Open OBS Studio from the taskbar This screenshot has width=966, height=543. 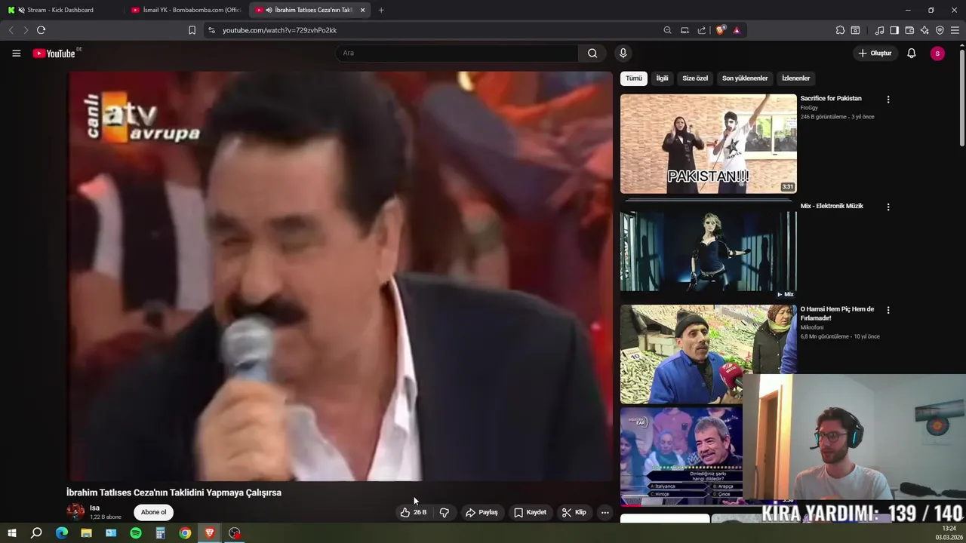(x=235, y=533)
